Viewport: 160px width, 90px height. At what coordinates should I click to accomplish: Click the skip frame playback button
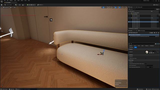coord(29,5)
